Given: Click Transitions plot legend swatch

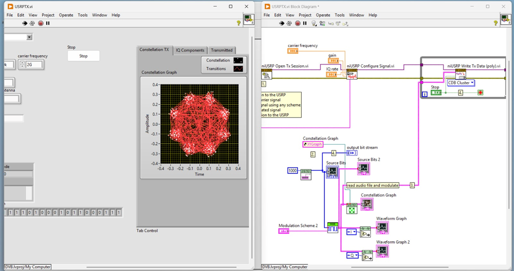Looking at the screenshot, I should [238, 69].
